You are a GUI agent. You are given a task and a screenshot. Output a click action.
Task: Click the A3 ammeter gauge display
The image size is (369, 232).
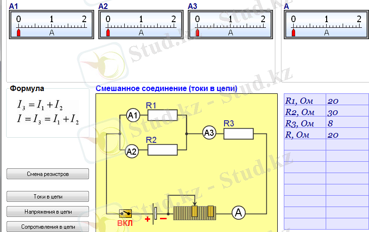tap(230, 25)
